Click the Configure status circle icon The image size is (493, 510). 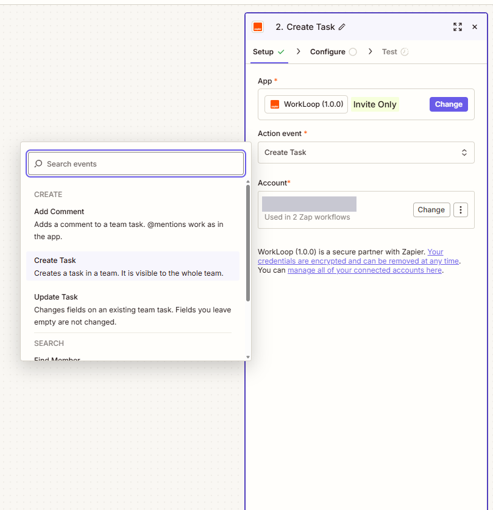(x=353, y=52)
